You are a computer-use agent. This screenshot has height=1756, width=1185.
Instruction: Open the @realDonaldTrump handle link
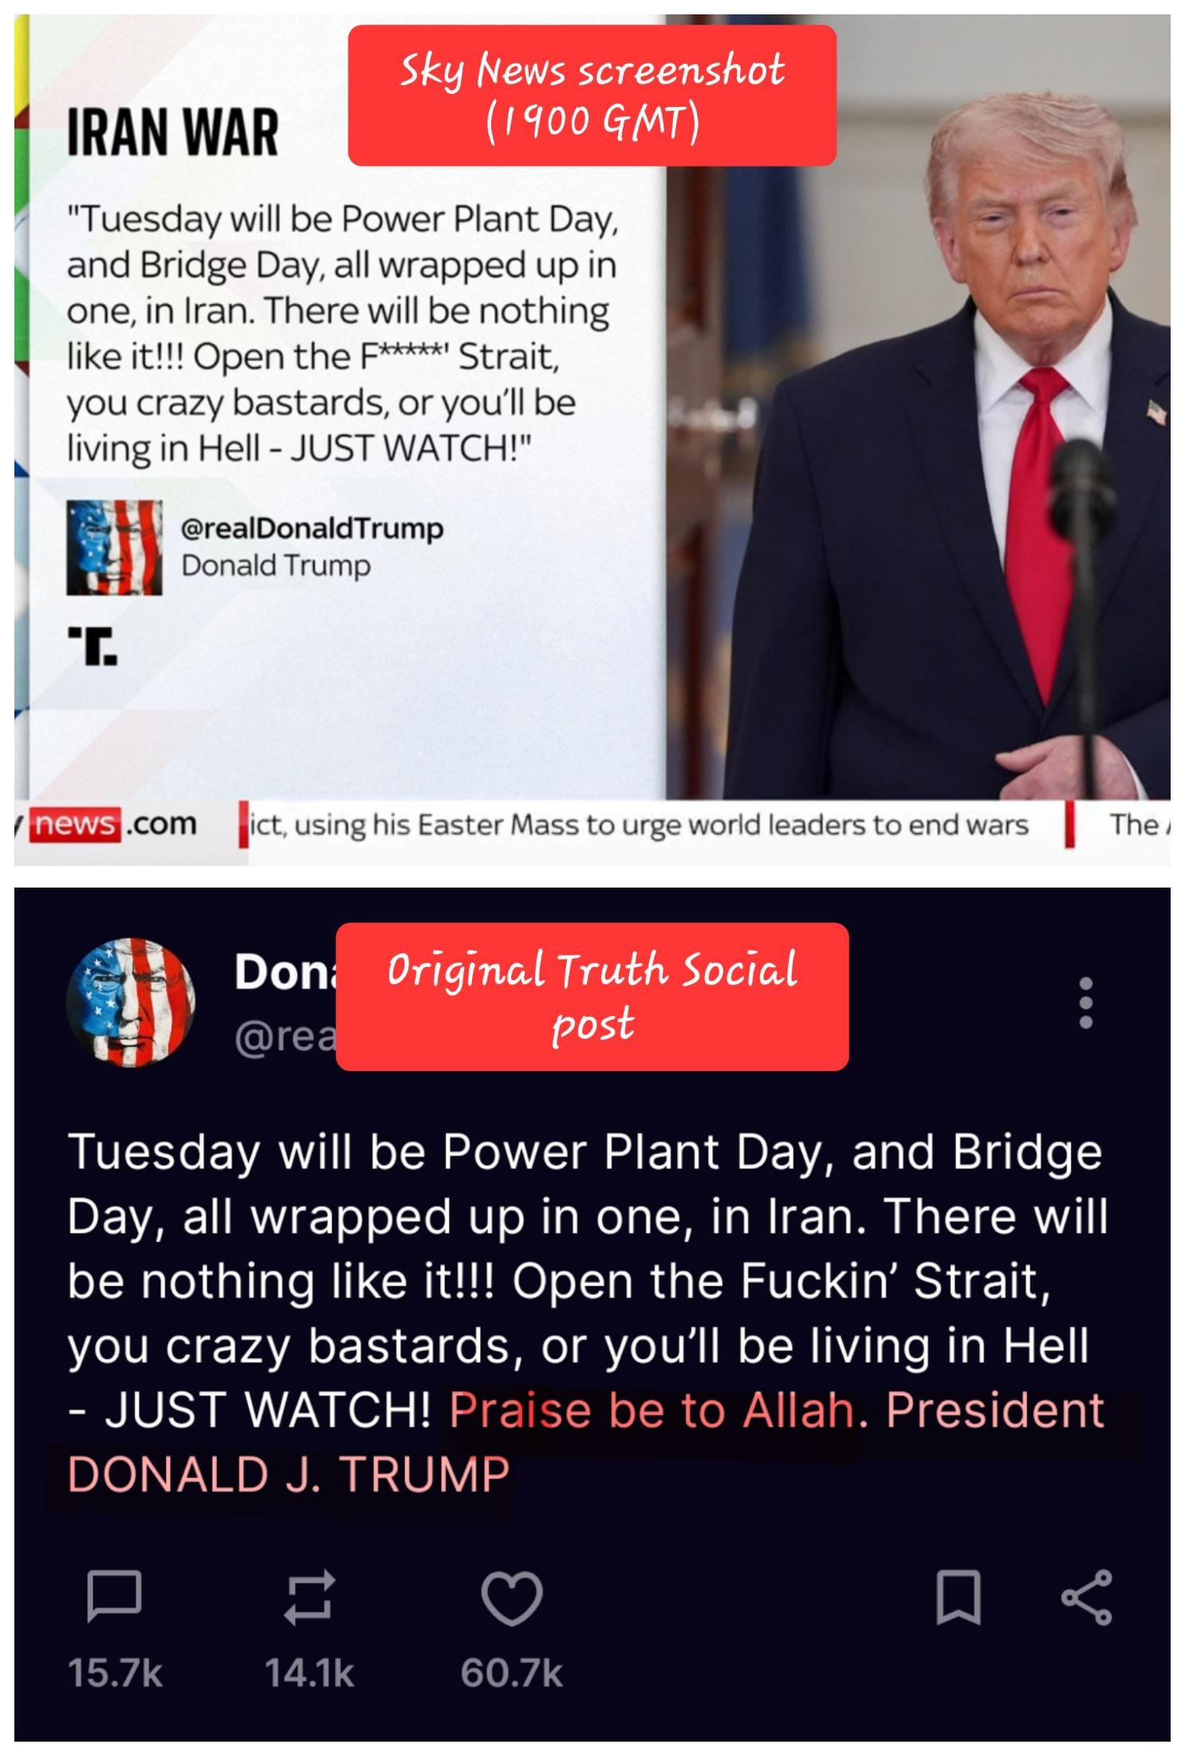point(312,528)
